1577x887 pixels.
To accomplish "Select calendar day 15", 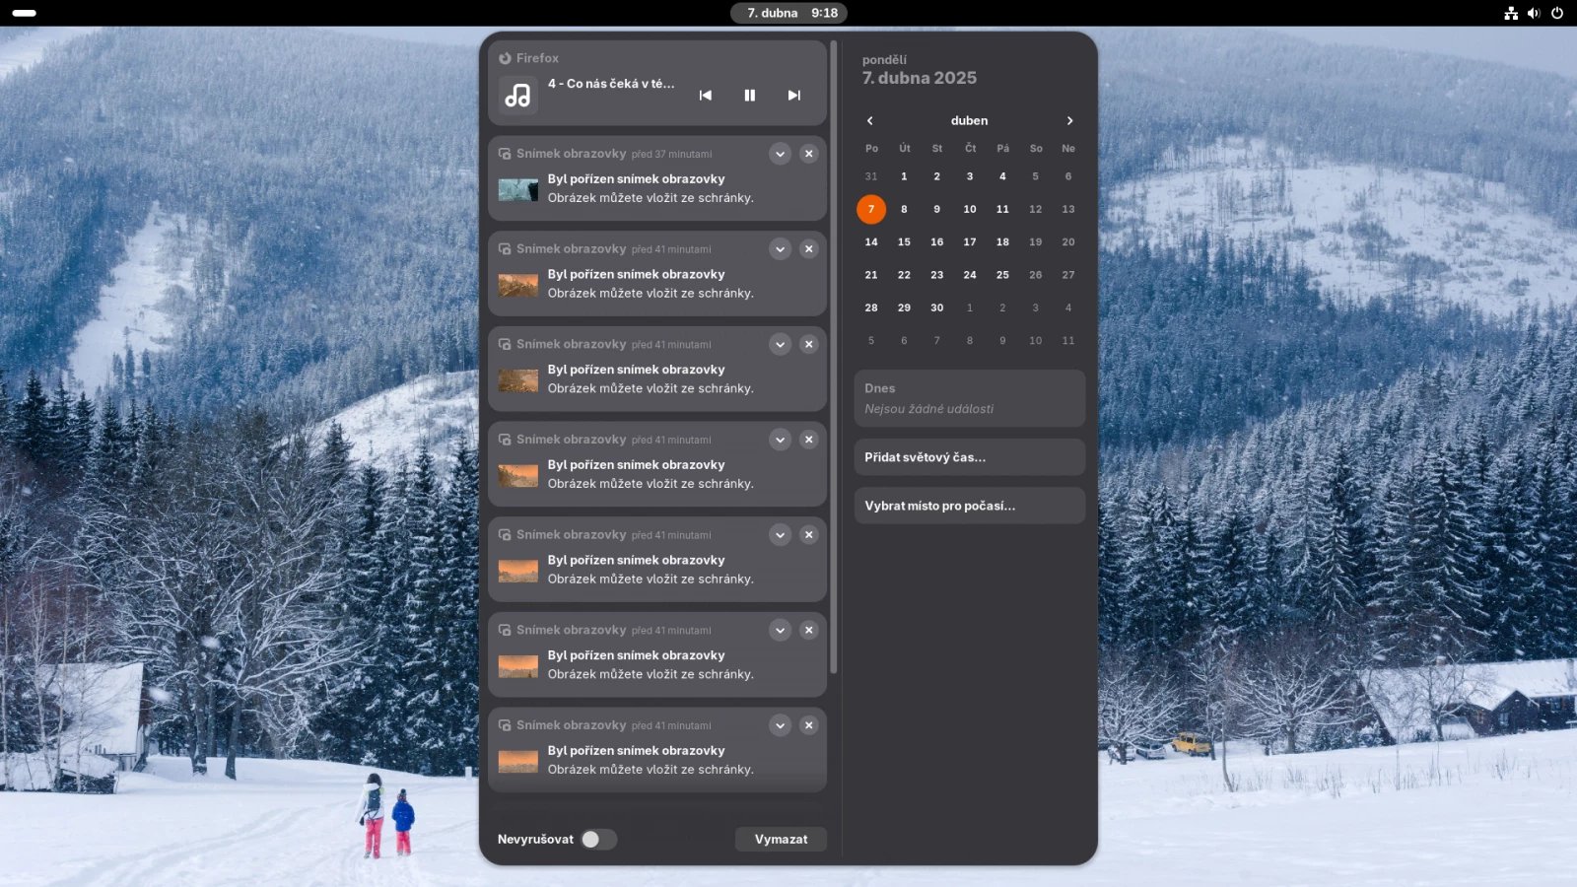I will [x=904, y=241].
